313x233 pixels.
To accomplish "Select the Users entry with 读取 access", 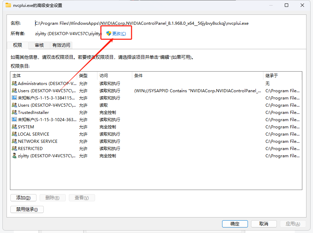I will tap(156, 105).
